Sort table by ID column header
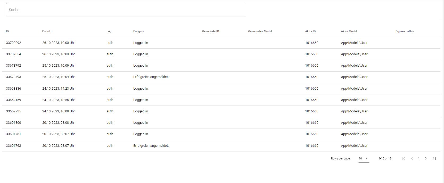 7,31
